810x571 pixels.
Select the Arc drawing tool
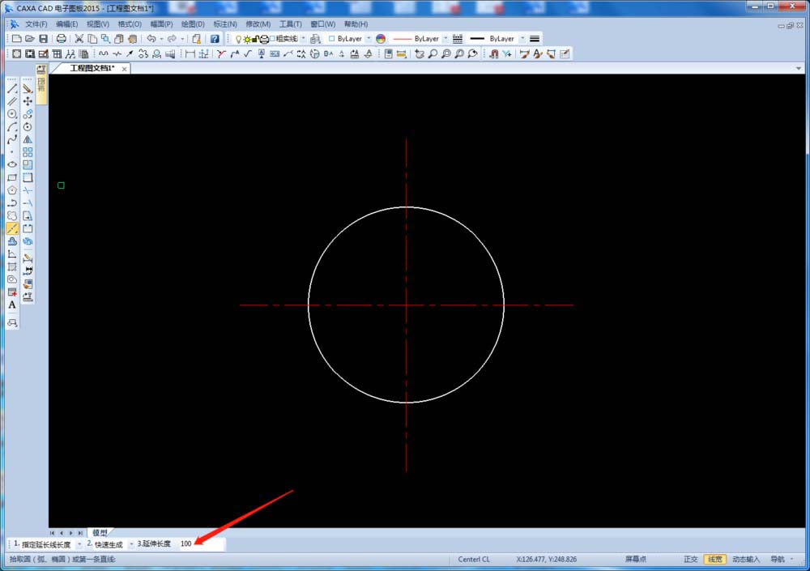[12, 126]
